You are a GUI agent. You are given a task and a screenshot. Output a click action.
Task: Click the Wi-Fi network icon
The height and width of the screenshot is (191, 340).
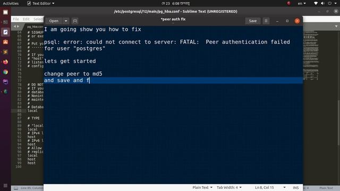(316, 3)
